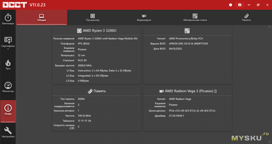Click the Picasso code name in CPU panel
The height and width of the screenshot is (144, 272).
(x=82, y=49)
